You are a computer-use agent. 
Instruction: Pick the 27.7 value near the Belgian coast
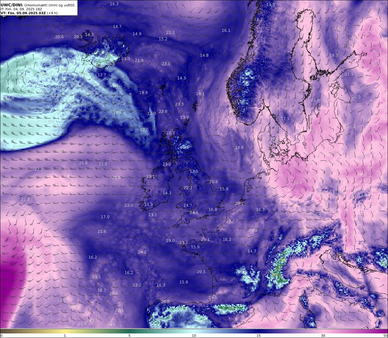(x=230, y=221)
